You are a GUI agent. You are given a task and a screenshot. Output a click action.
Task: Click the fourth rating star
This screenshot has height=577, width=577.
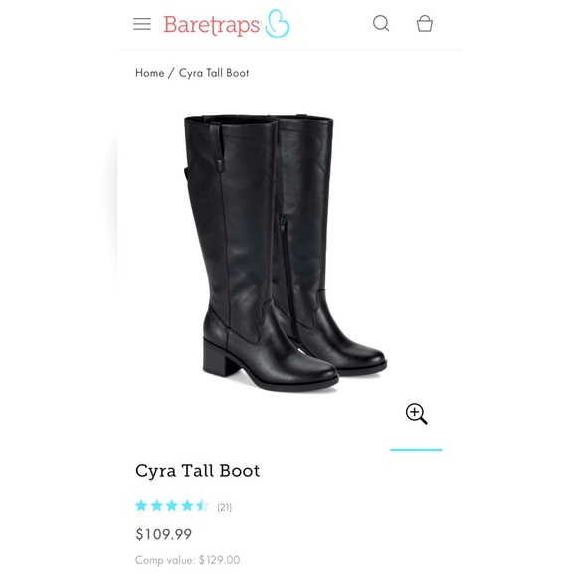pyautogui.click(x=187, y=506)
